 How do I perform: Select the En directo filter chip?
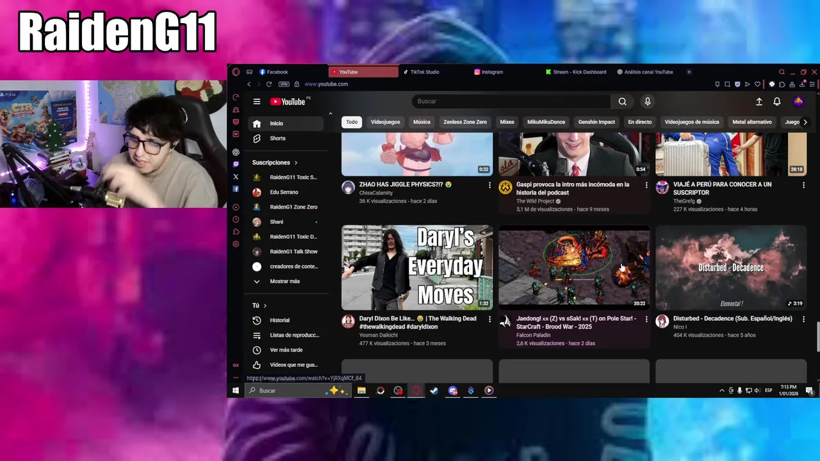pos(639,122)
